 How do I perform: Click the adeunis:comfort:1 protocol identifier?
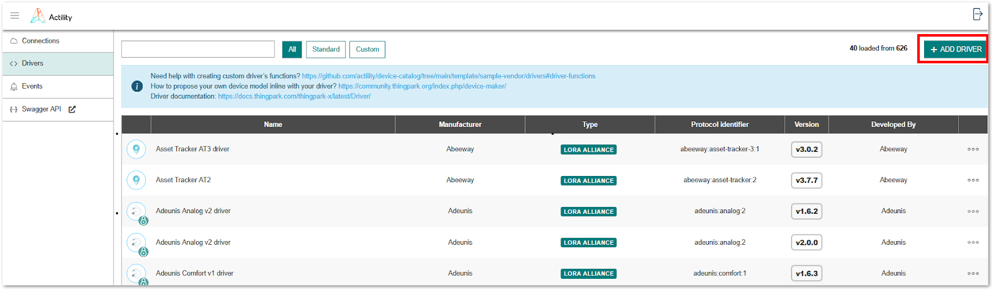[x=720, y=273]
